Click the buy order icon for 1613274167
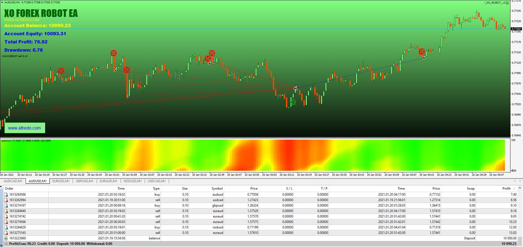The height and width of the screenshot is (247, 523). (6, 206)
